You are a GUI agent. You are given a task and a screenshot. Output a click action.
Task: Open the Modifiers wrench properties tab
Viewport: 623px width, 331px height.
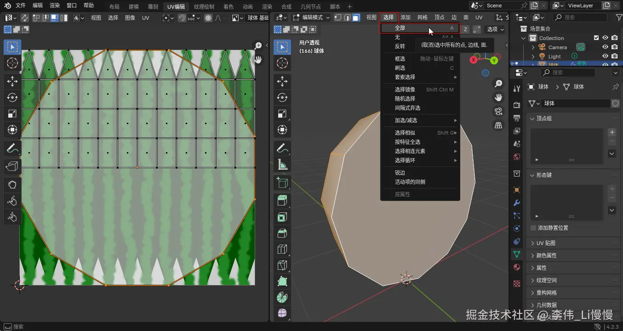point(517,203)
